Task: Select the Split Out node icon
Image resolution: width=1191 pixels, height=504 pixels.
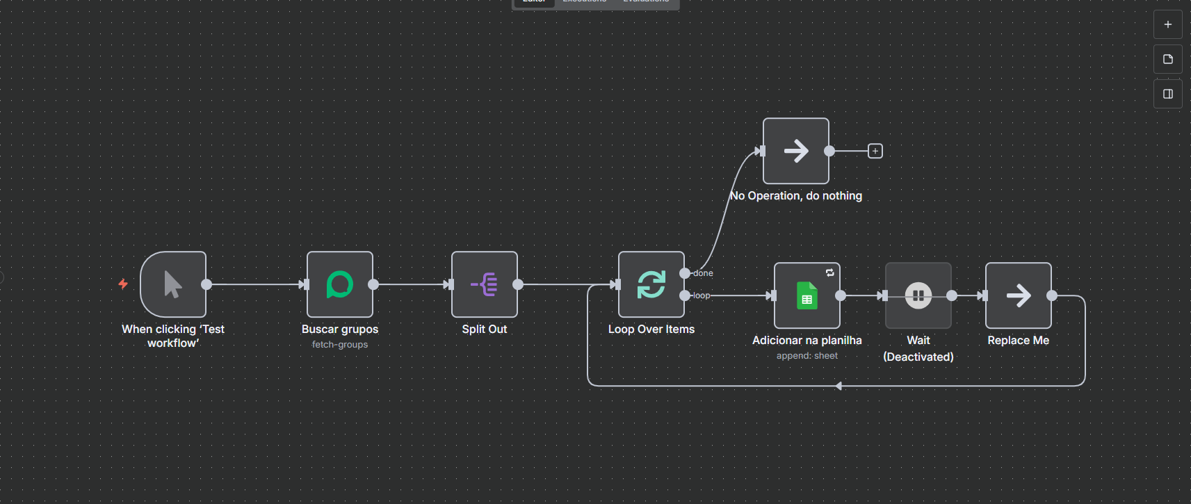Action: pyautogui.click(x=485, y=284)
